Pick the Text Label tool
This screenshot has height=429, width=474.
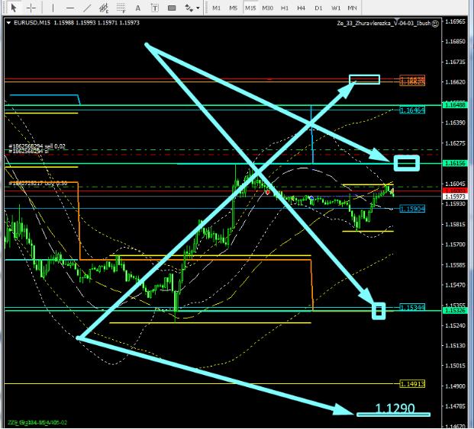click(155, 8)
